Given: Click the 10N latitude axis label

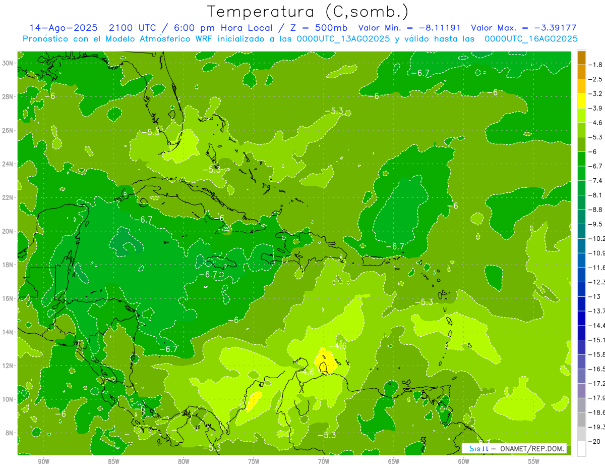Looking at the screenshot, I should [x=8, y=399].
